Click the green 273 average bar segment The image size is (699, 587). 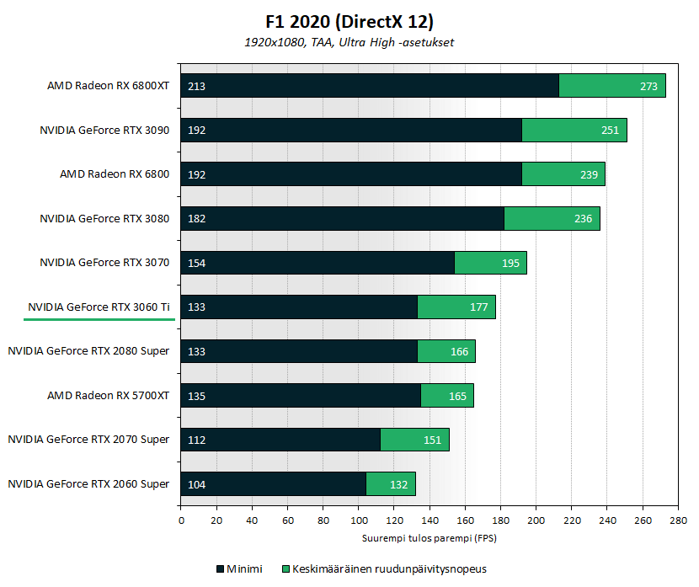(x=612, y=86)
